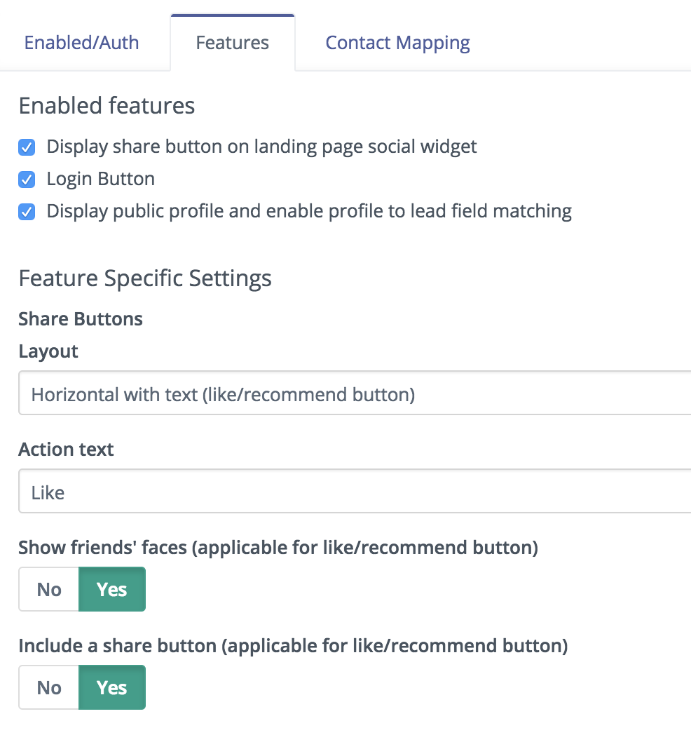The height and width of the screenshot is (742, 691).
Task: Choose Yes for Show friends' faces
Action: click(112, 589)
